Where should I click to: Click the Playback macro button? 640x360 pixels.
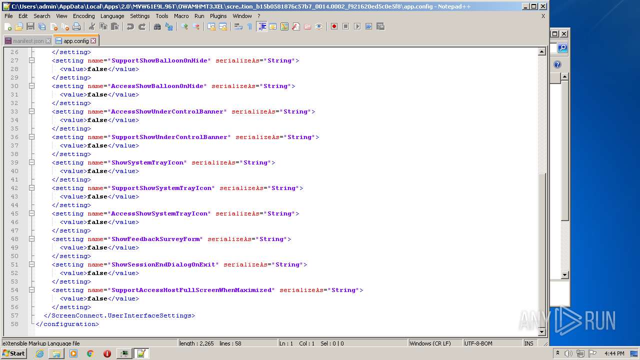click(357, 26)
